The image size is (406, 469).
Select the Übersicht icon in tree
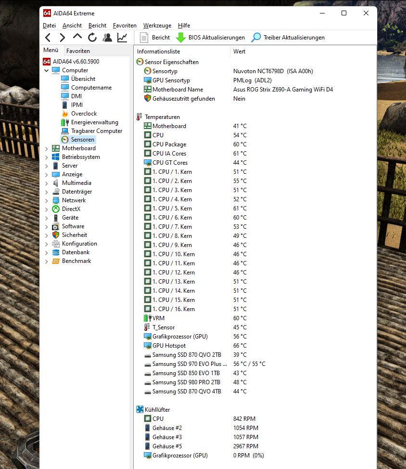(65, 78)
